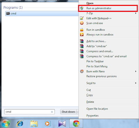Open the 7-Zip menu entry
Image resolution: width=139 pixels, height=128 pixels.
(90, 13)
